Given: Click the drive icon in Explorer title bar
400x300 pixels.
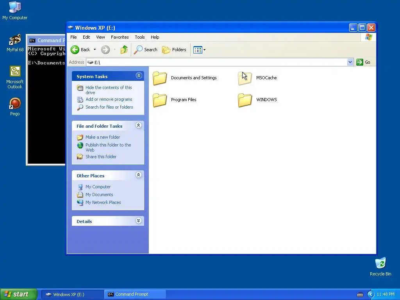Looking at the screenshot, I should pyautogui.click(x=71, y=28).
